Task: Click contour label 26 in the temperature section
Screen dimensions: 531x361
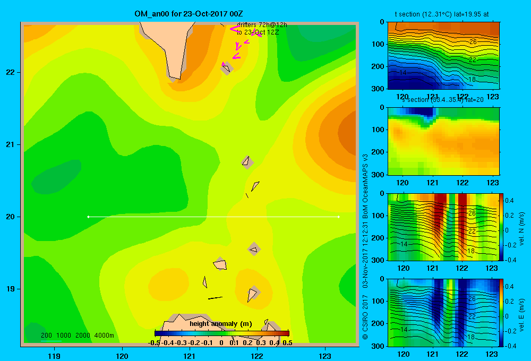Action: [x=473, y=41]
